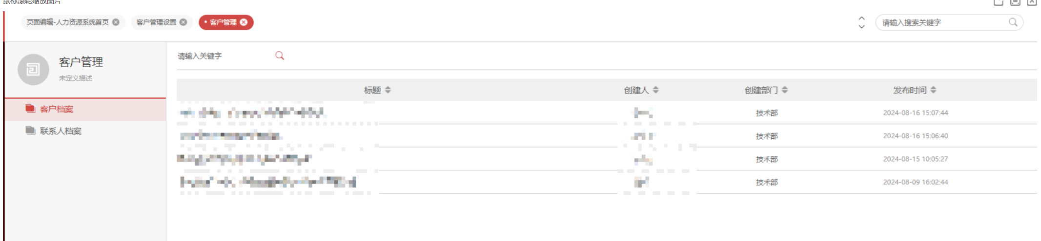Click the 联系人档案 folder icon
This screenshot has width=1041, height=241.
30,130
